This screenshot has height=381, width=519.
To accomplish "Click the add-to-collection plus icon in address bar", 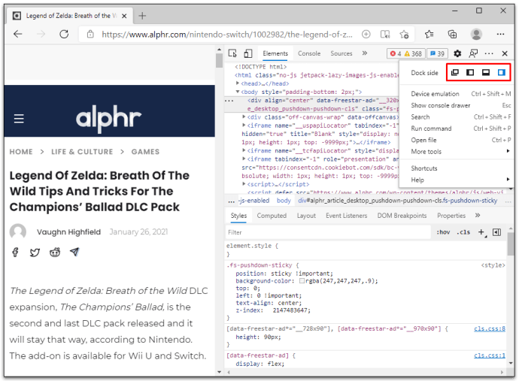I will point(366,34).
